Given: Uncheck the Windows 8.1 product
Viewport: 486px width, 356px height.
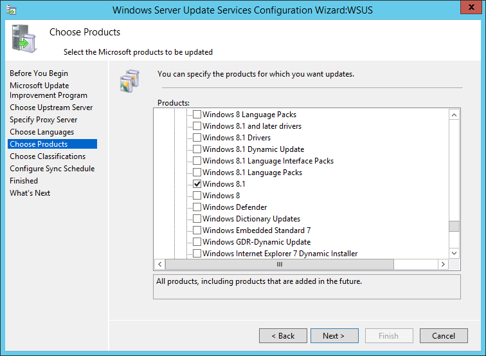Looking at the screenshot, I should point(197,184).
